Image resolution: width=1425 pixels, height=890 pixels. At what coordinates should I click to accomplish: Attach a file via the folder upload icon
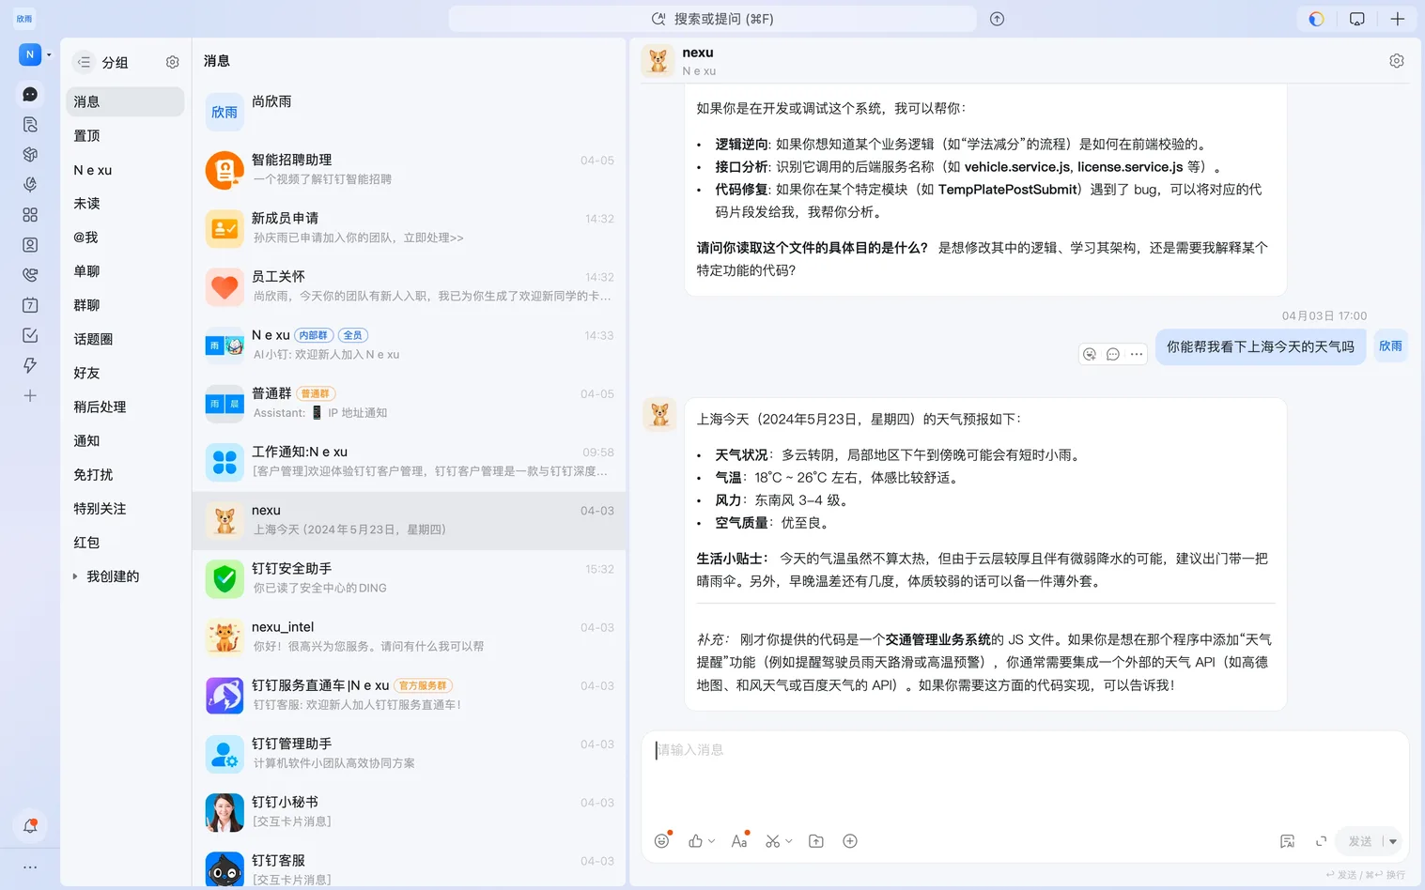point(815,840)
